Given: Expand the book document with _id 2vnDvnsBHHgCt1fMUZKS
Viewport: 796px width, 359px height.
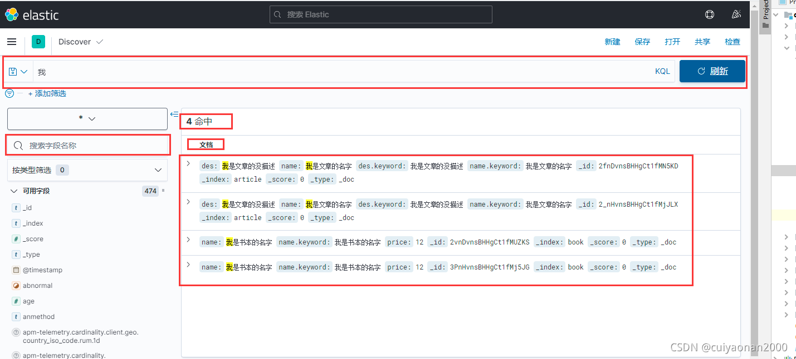Looking at the screenshot, I should pyautogui.click(x=188, y=240).
